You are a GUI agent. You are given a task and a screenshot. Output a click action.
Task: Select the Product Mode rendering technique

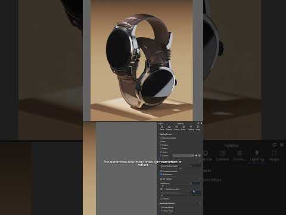point(162,207)
